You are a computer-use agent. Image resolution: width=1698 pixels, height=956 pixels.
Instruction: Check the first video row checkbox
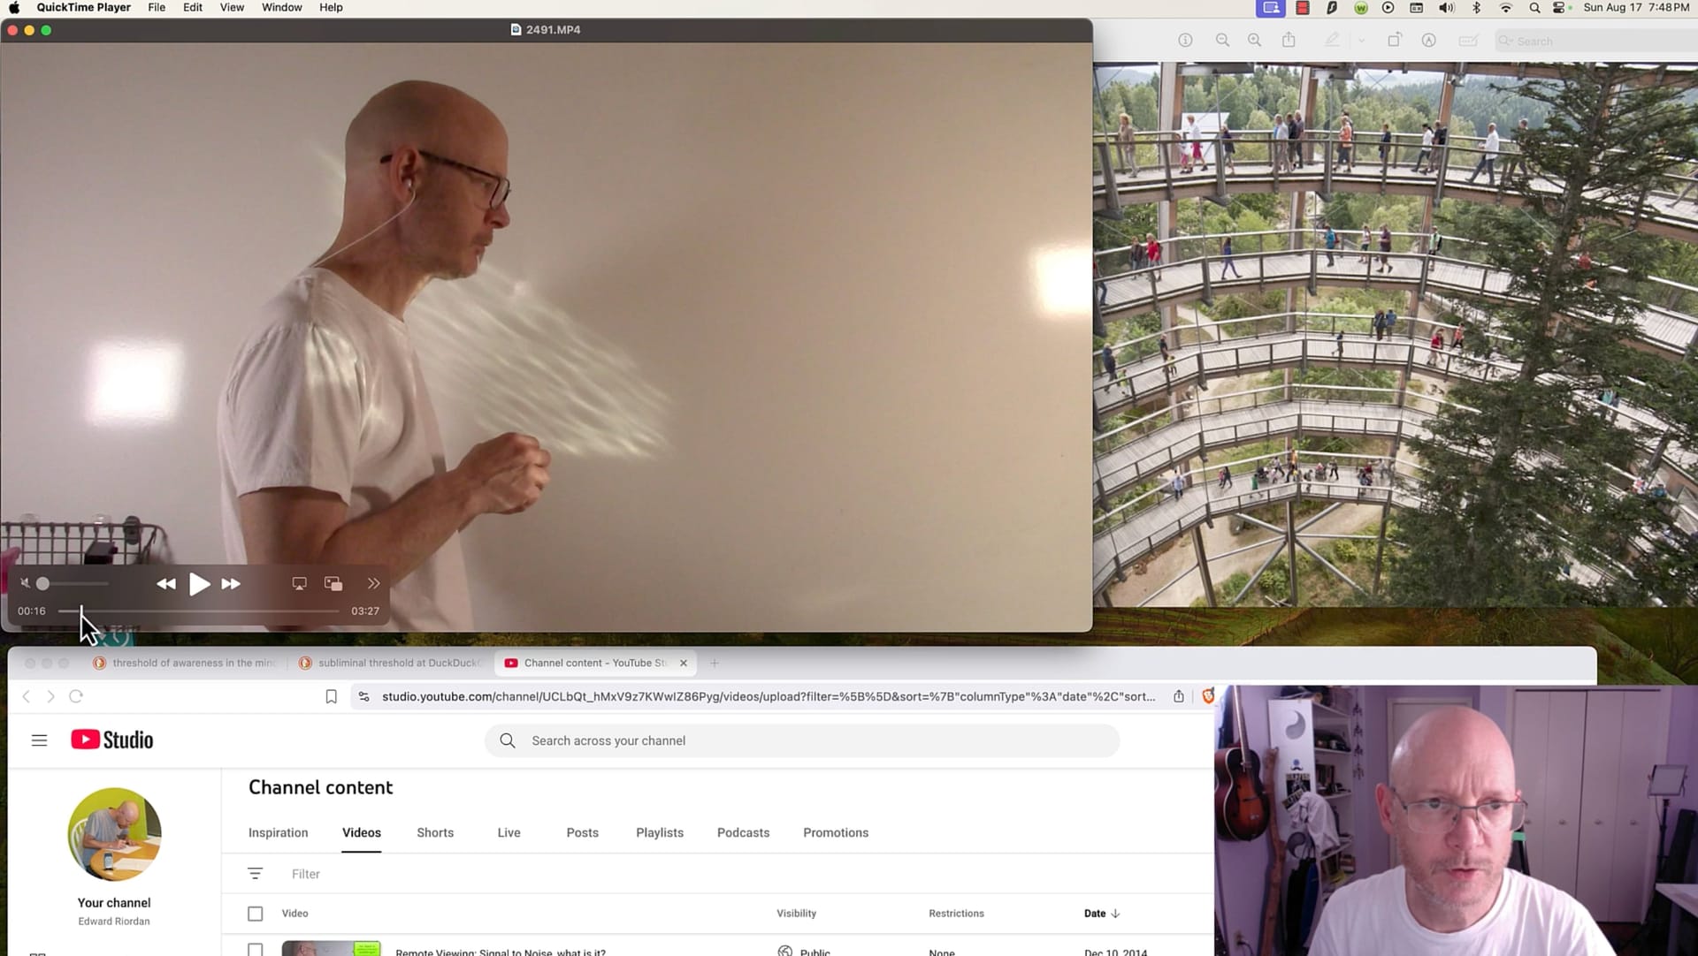(x=256, y=950)
